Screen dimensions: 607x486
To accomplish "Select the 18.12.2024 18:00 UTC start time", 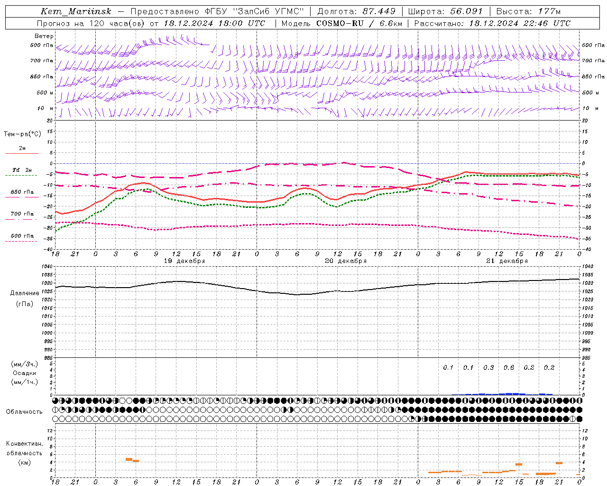I will coord(214,23).
